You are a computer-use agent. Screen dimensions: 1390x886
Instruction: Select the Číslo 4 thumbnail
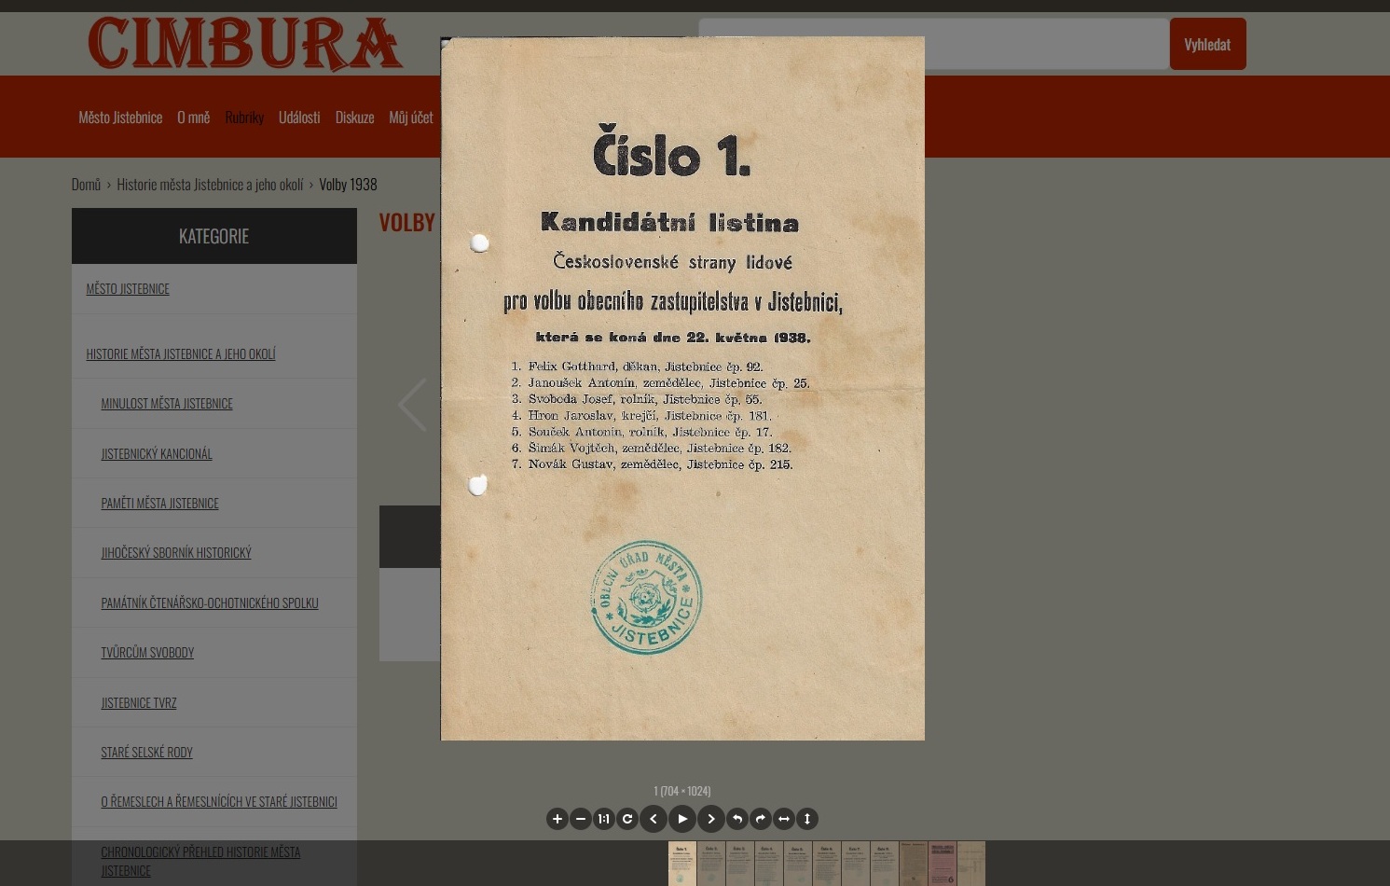click(769, 864)
